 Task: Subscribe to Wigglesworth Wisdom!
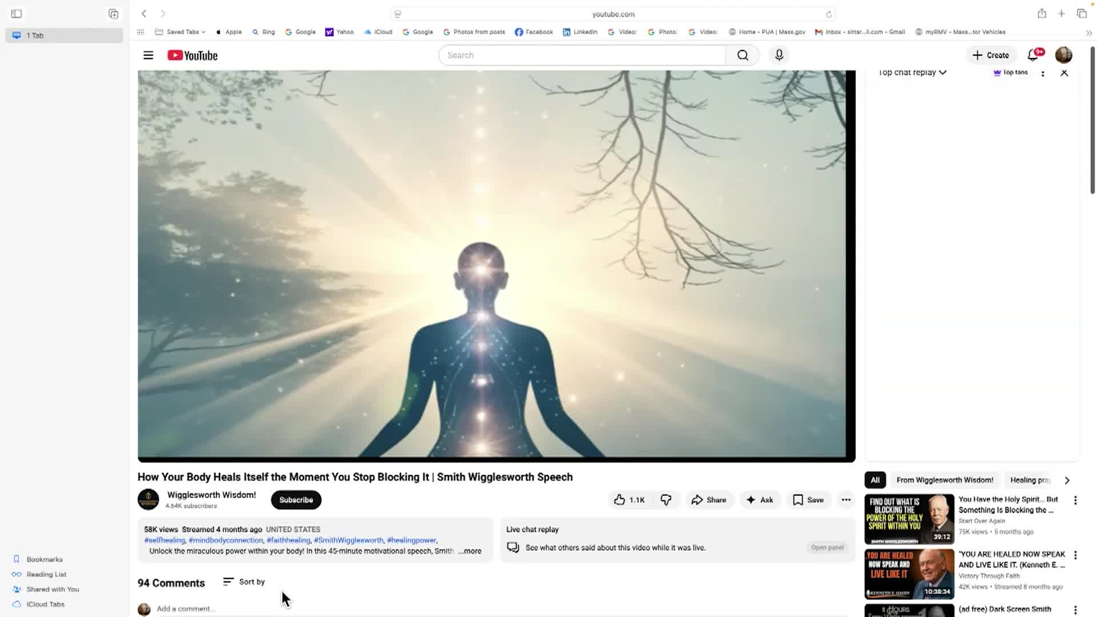point(296,500)
